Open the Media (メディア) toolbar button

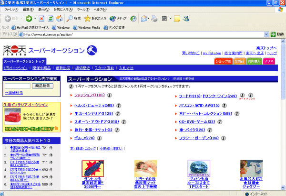118,19
